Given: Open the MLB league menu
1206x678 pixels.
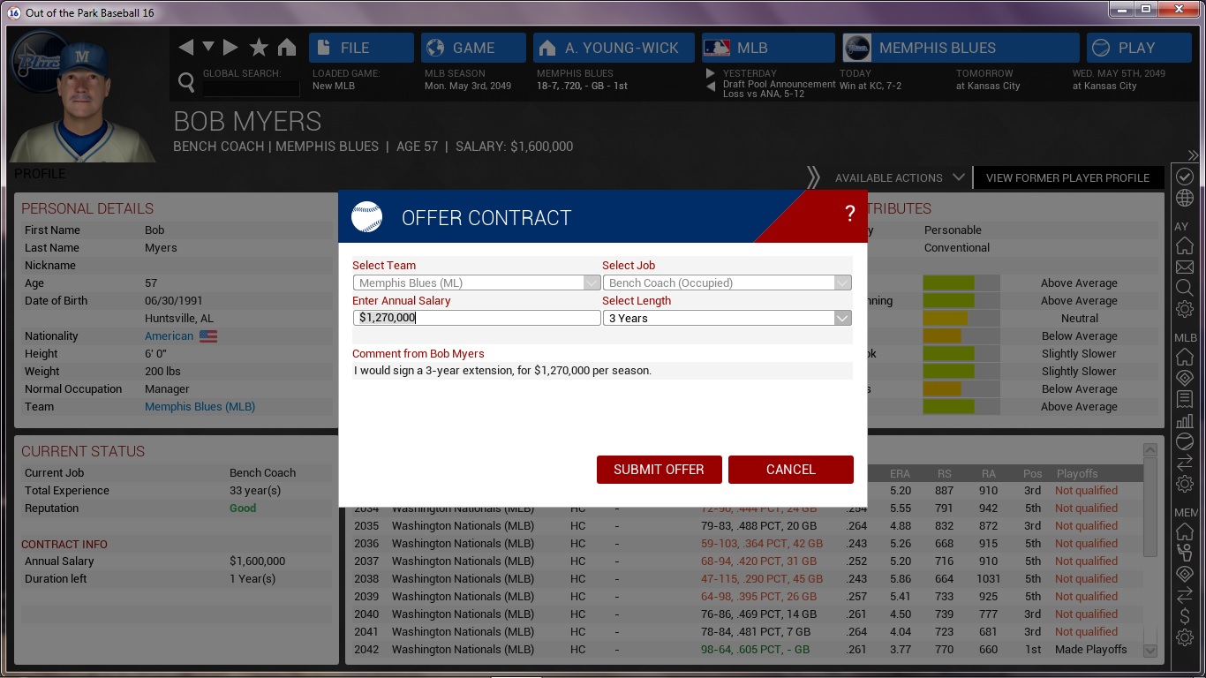Looking at the screenshot, I should pos(768,48).
